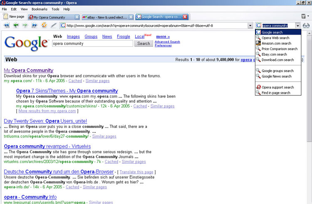
Task: Open the Bookmarks menu
Action: point(40,9)
